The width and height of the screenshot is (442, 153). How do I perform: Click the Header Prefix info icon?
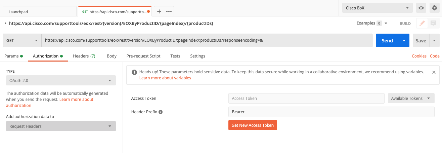tap(161, 112)
